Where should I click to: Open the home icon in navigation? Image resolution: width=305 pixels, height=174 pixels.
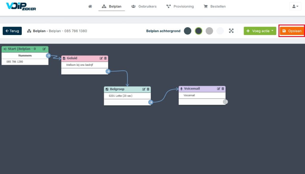[90, 7]
